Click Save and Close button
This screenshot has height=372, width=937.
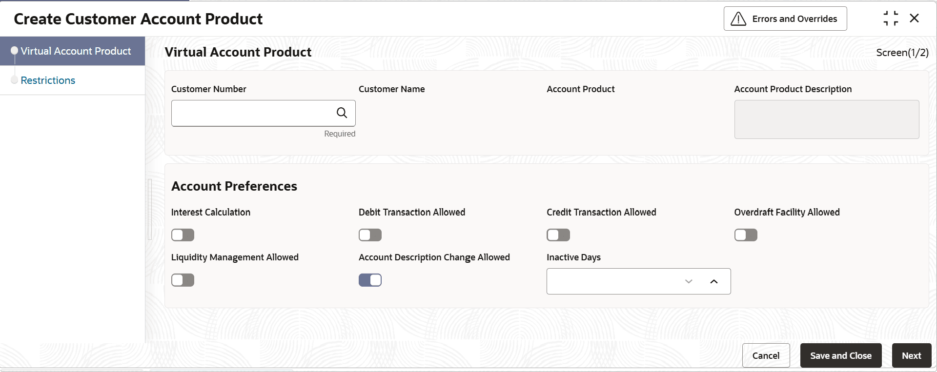point(840,356)
